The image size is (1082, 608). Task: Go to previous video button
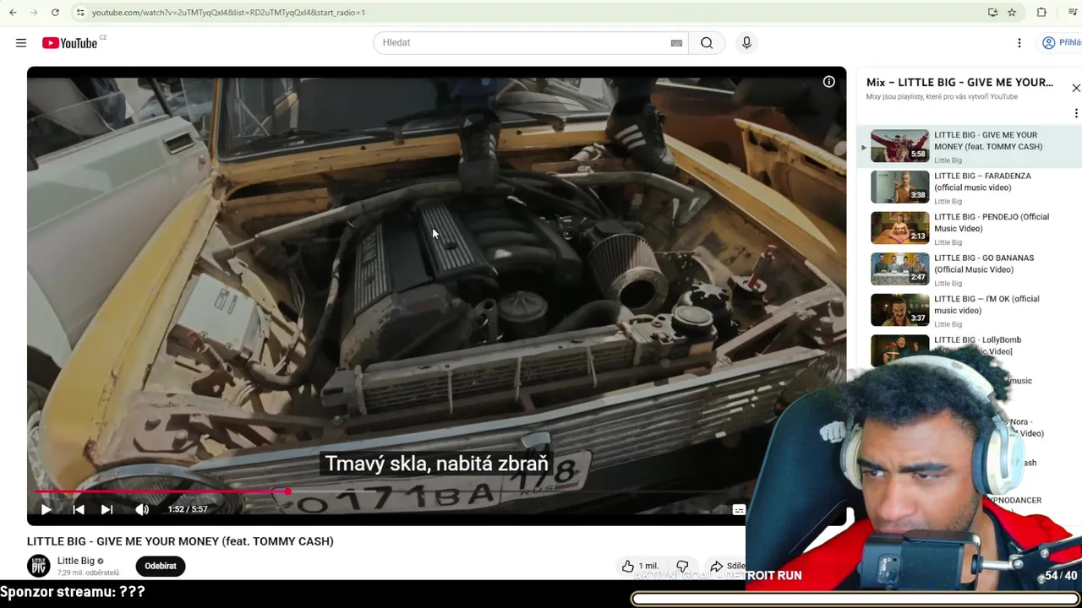pyautogui.click(x=79, y=509)
